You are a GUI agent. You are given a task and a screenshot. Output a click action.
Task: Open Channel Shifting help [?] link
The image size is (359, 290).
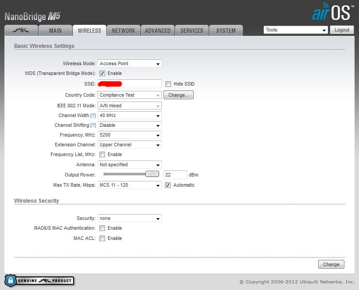pos(93,125)
